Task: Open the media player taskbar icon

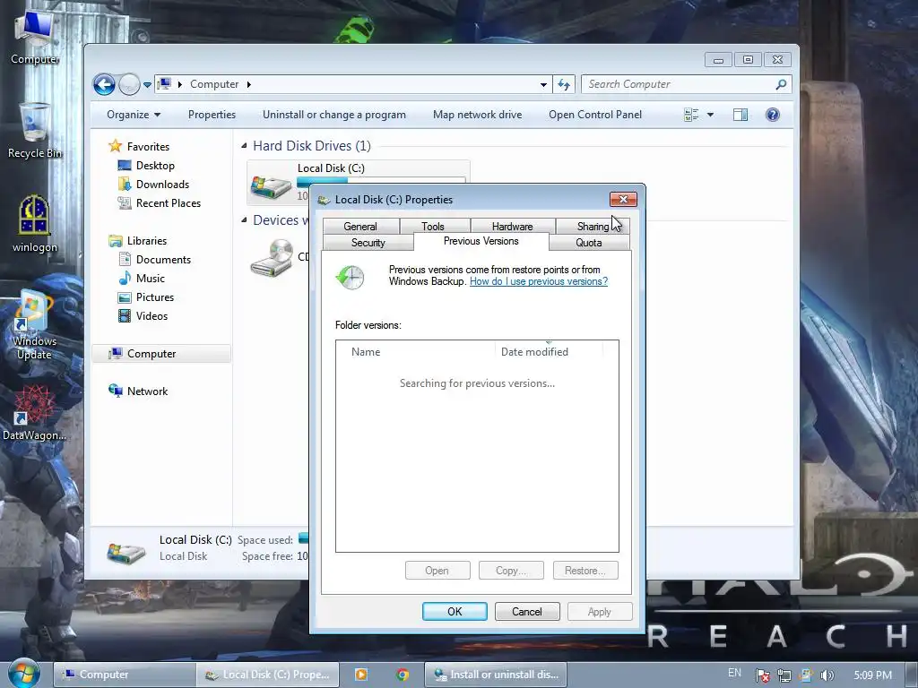Action: (361, 675)
